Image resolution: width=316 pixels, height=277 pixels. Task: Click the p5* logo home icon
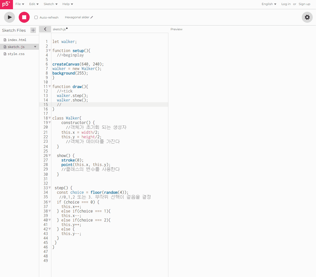(x=6, y=4)
